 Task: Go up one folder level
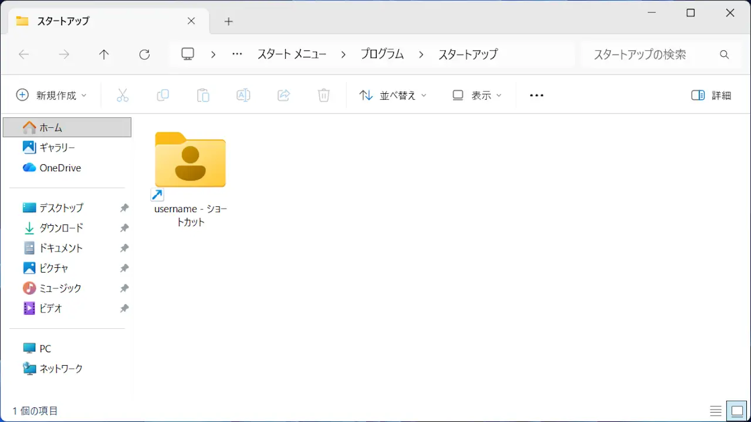pos(104,55)
